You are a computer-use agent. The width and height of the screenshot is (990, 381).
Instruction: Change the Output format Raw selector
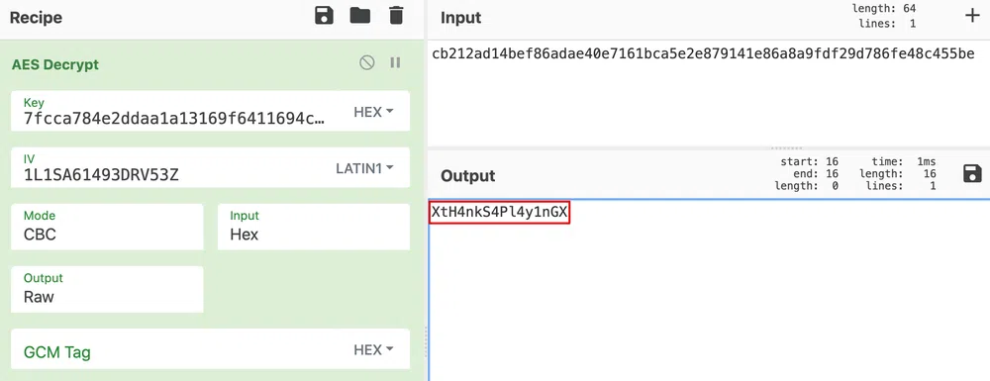[107, 289]
